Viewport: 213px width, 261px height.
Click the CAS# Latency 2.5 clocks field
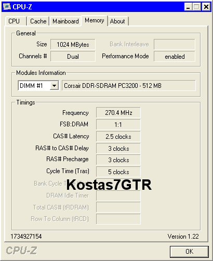pyautogui.click(x=118, y=137)
